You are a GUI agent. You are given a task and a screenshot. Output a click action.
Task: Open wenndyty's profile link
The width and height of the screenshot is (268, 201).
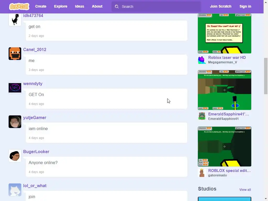[x=33, y=83]
